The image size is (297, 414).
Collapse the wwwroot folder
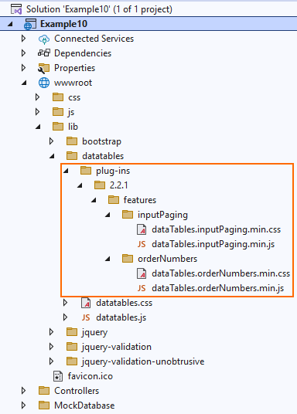(24, 83)
